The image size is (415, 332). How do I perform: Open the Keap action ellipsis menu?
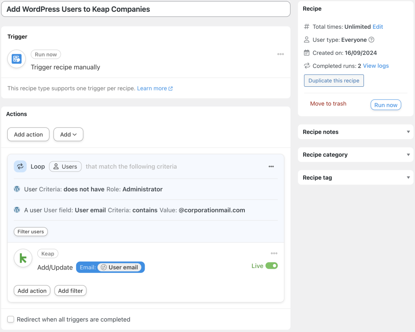(274, 253)
